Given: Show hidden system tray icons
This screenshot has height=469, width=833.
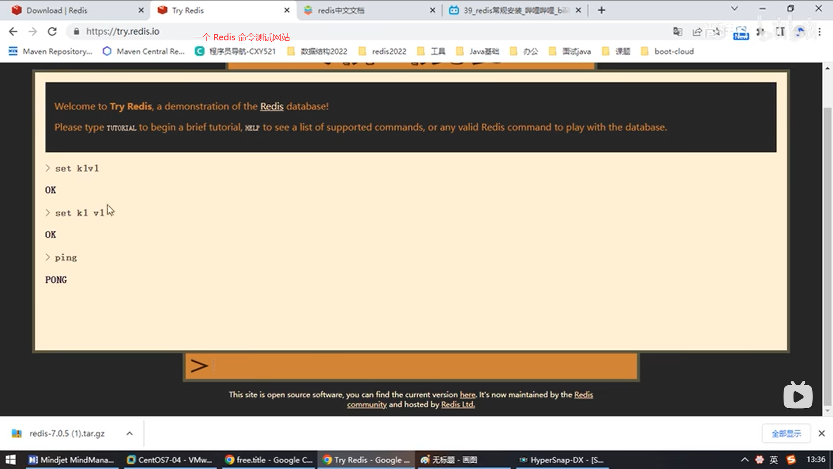Looking at the screenshot, I should coord(744,459).
